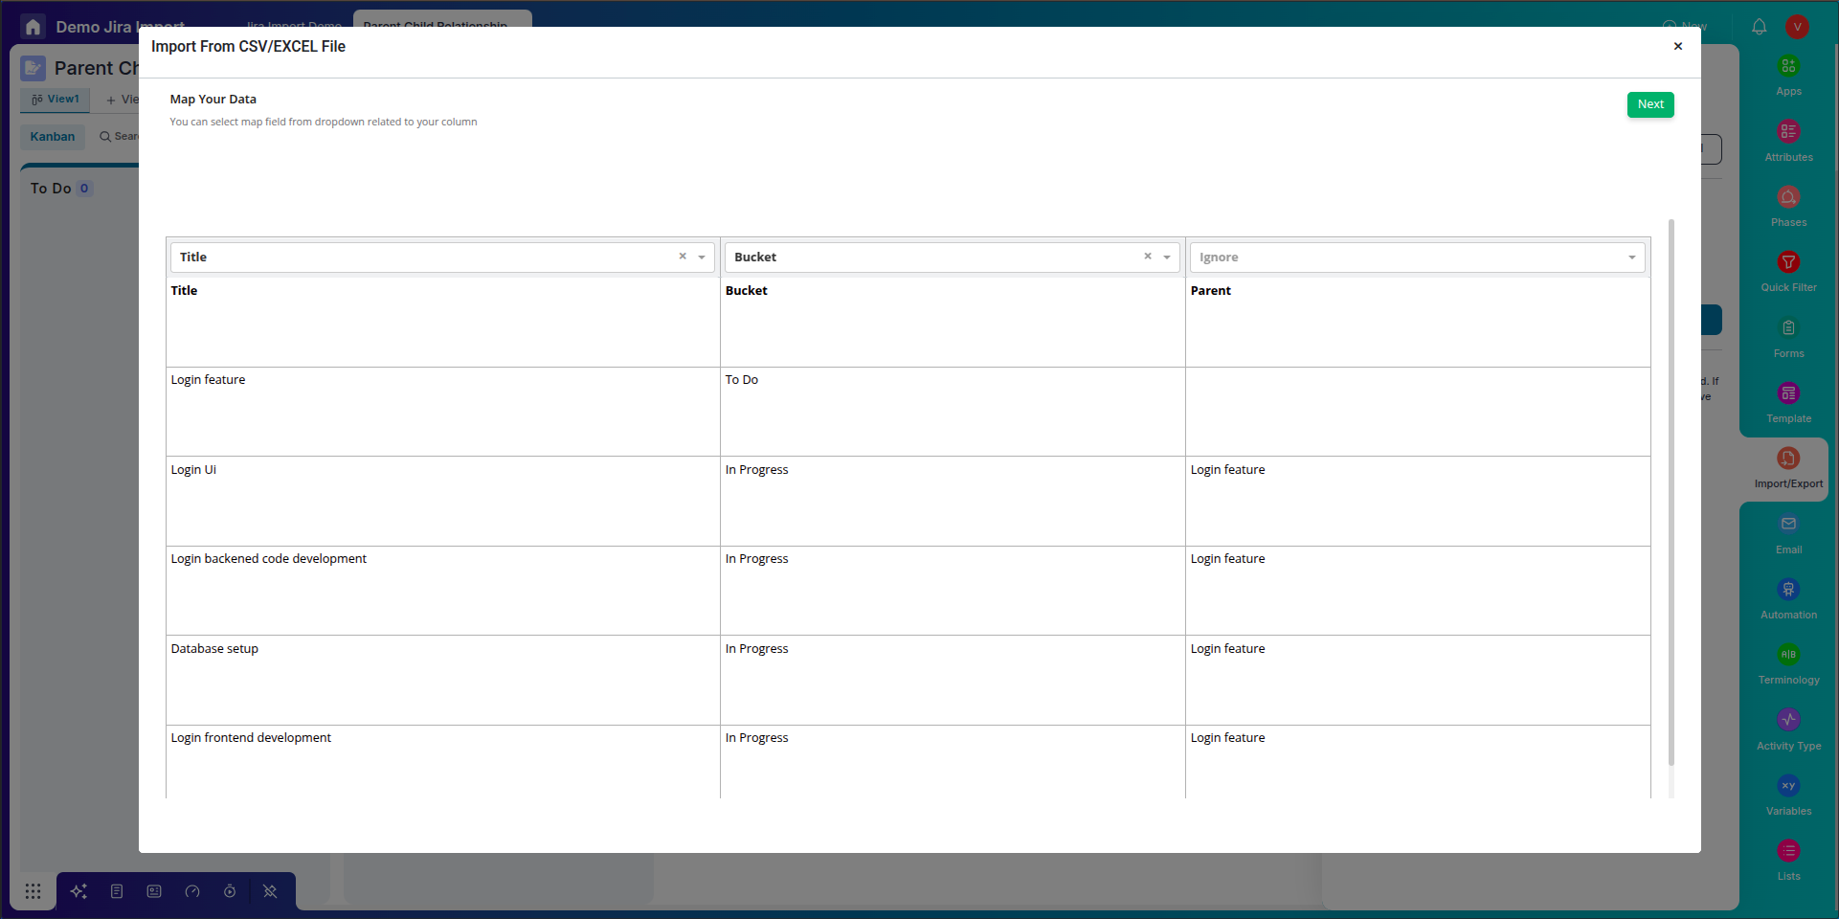
Task: Click the Bucket header text cell
Action: tap(953, 323)
